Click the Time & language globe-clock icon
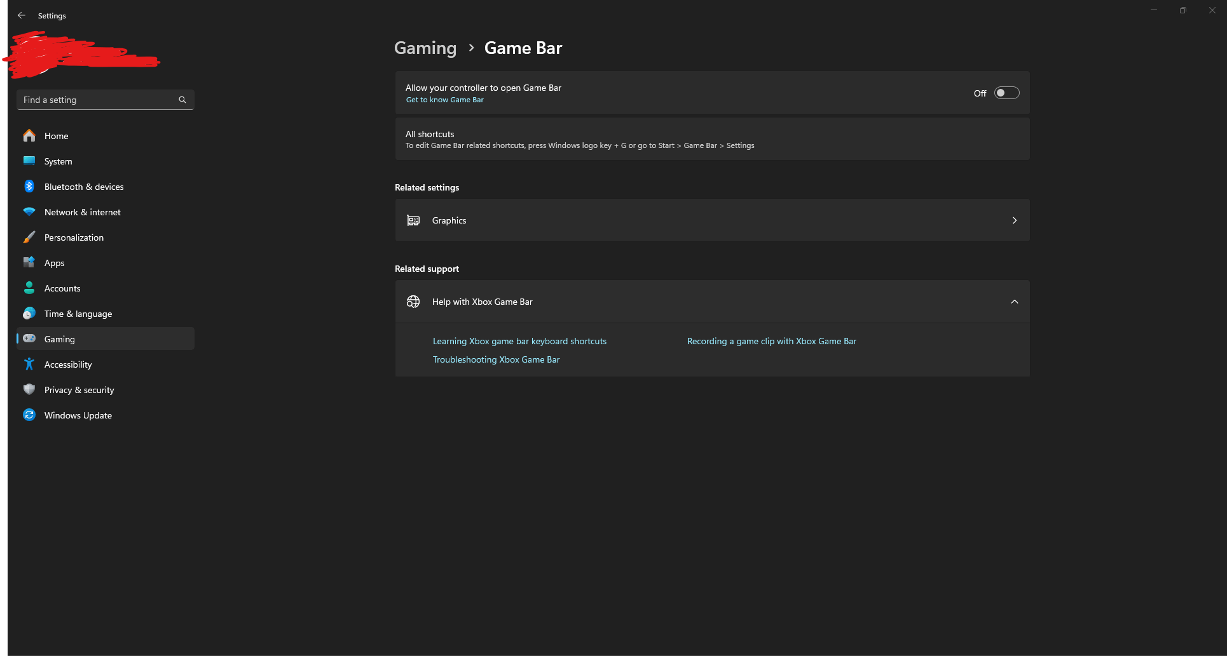 point(29,313)
